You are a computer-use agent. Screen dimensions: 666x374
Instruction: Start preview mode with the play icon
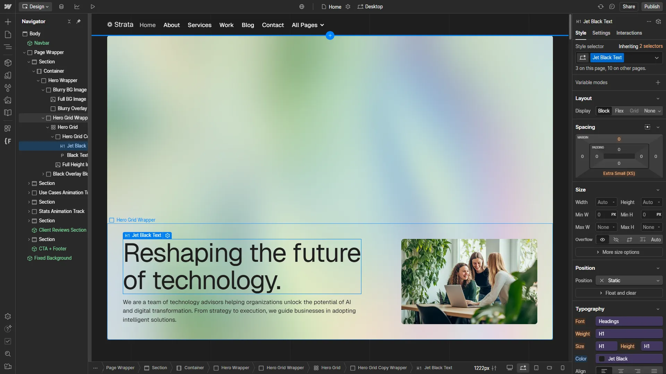pos(92,7)
